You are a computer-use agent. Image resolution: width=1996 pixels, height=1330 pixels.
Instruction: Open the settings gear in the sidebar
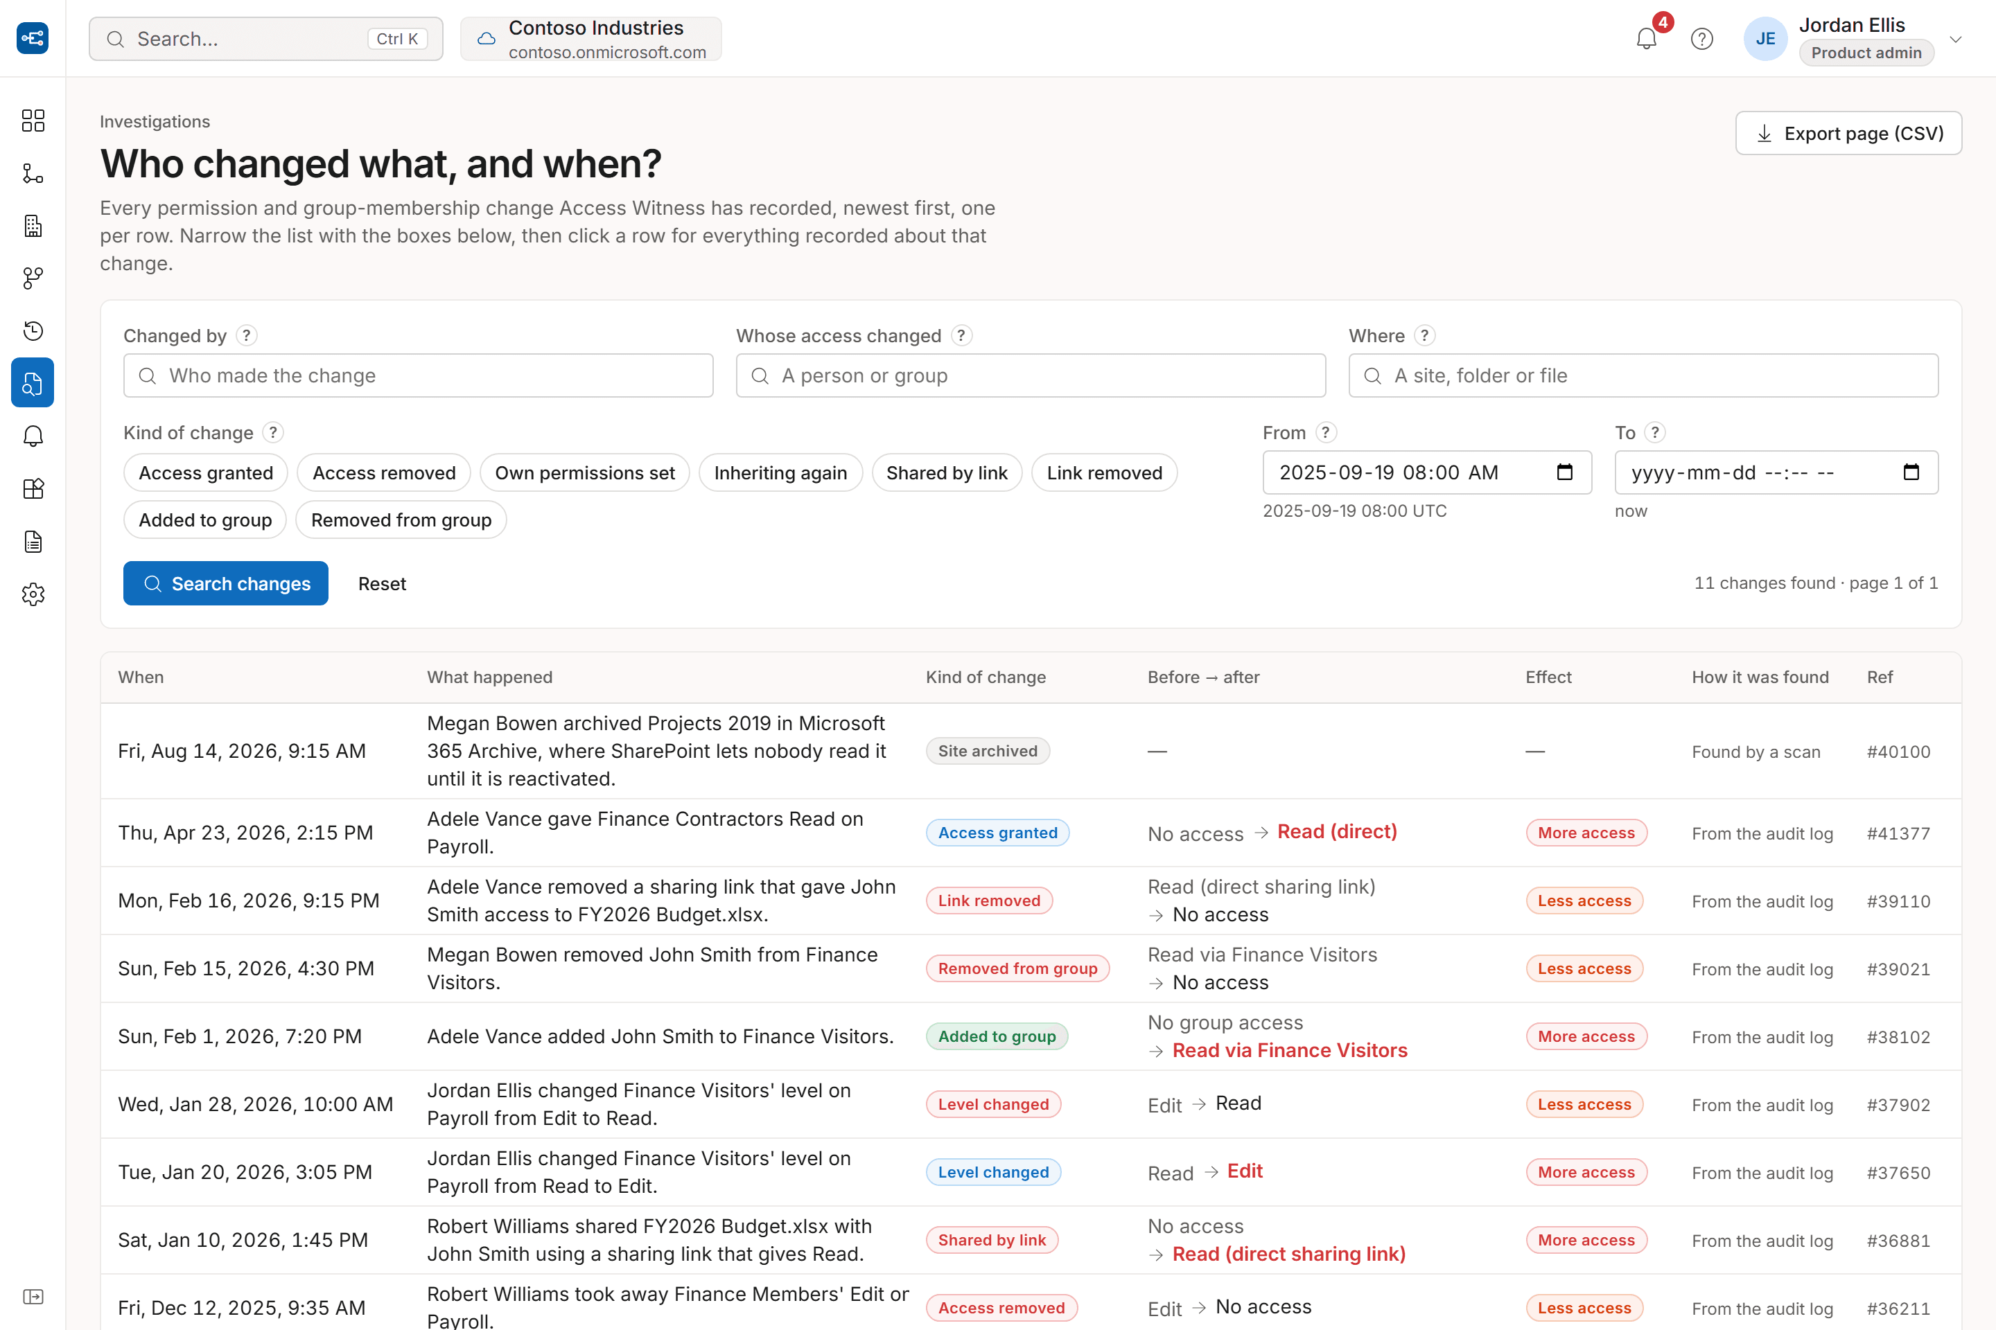(x=33, y=594)
